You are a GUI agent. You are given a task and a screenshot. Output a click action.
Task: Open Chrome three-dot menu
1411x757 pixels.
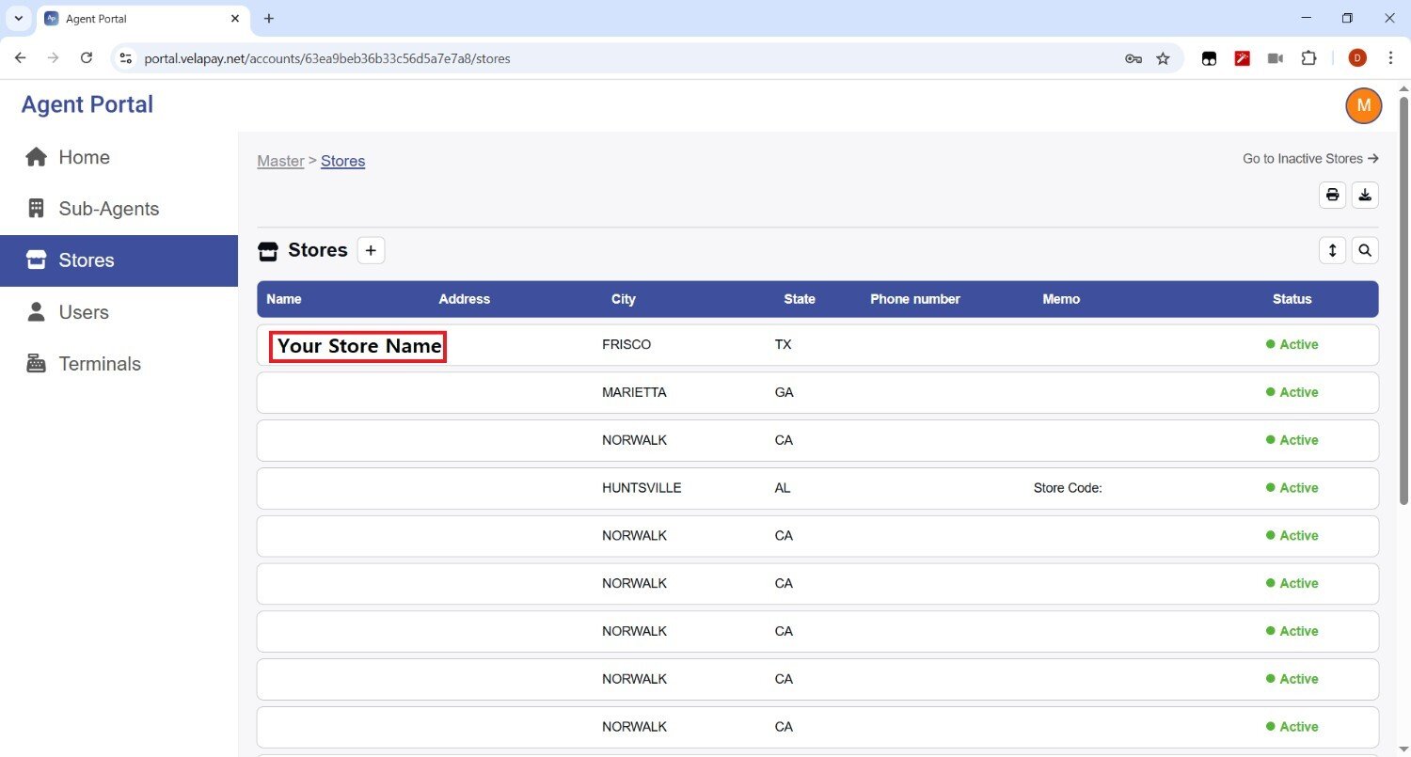coord(1390,58)
